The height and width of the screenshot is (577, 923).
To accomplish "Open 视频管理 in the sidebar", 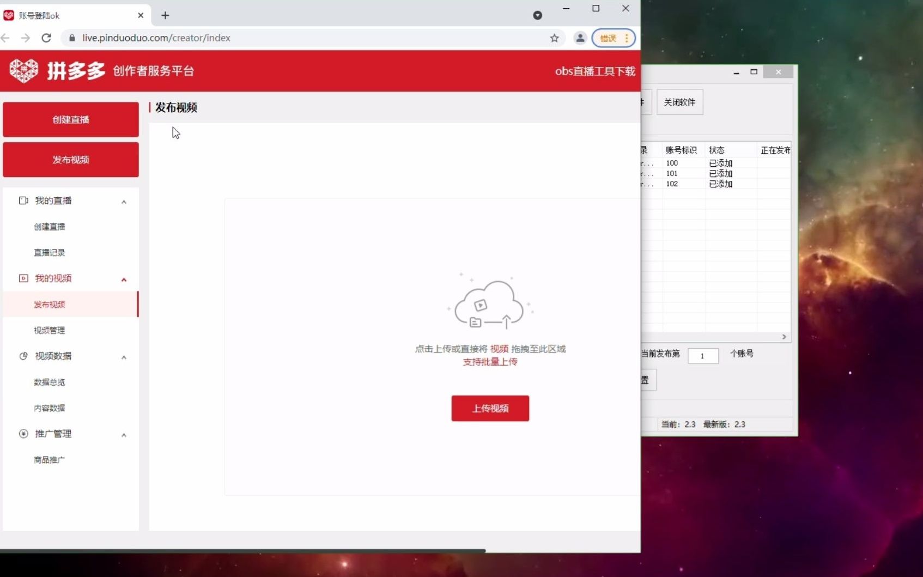I will click(x=50, y=330).
